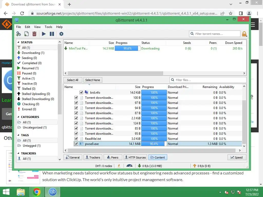This screenshot has height=197, width=263.
Task: Collapse the TRACKERS section
Action: (x=18, y=153)
